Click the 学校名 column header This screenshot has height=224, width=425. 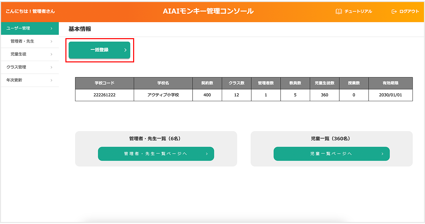[163, 83]
